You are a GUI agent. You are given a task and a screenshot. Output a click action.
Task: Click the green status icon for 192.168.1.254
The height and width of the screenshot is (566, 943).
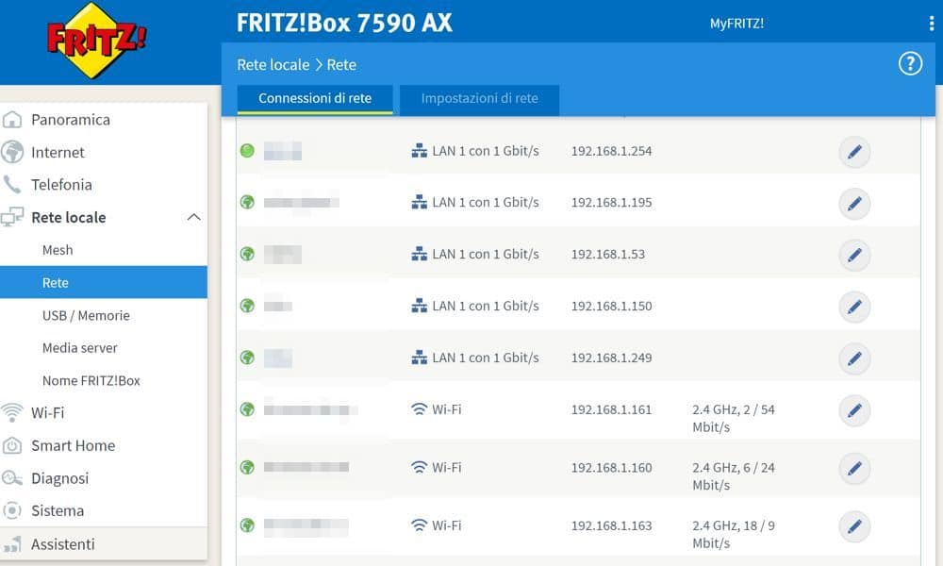point(247,151)
